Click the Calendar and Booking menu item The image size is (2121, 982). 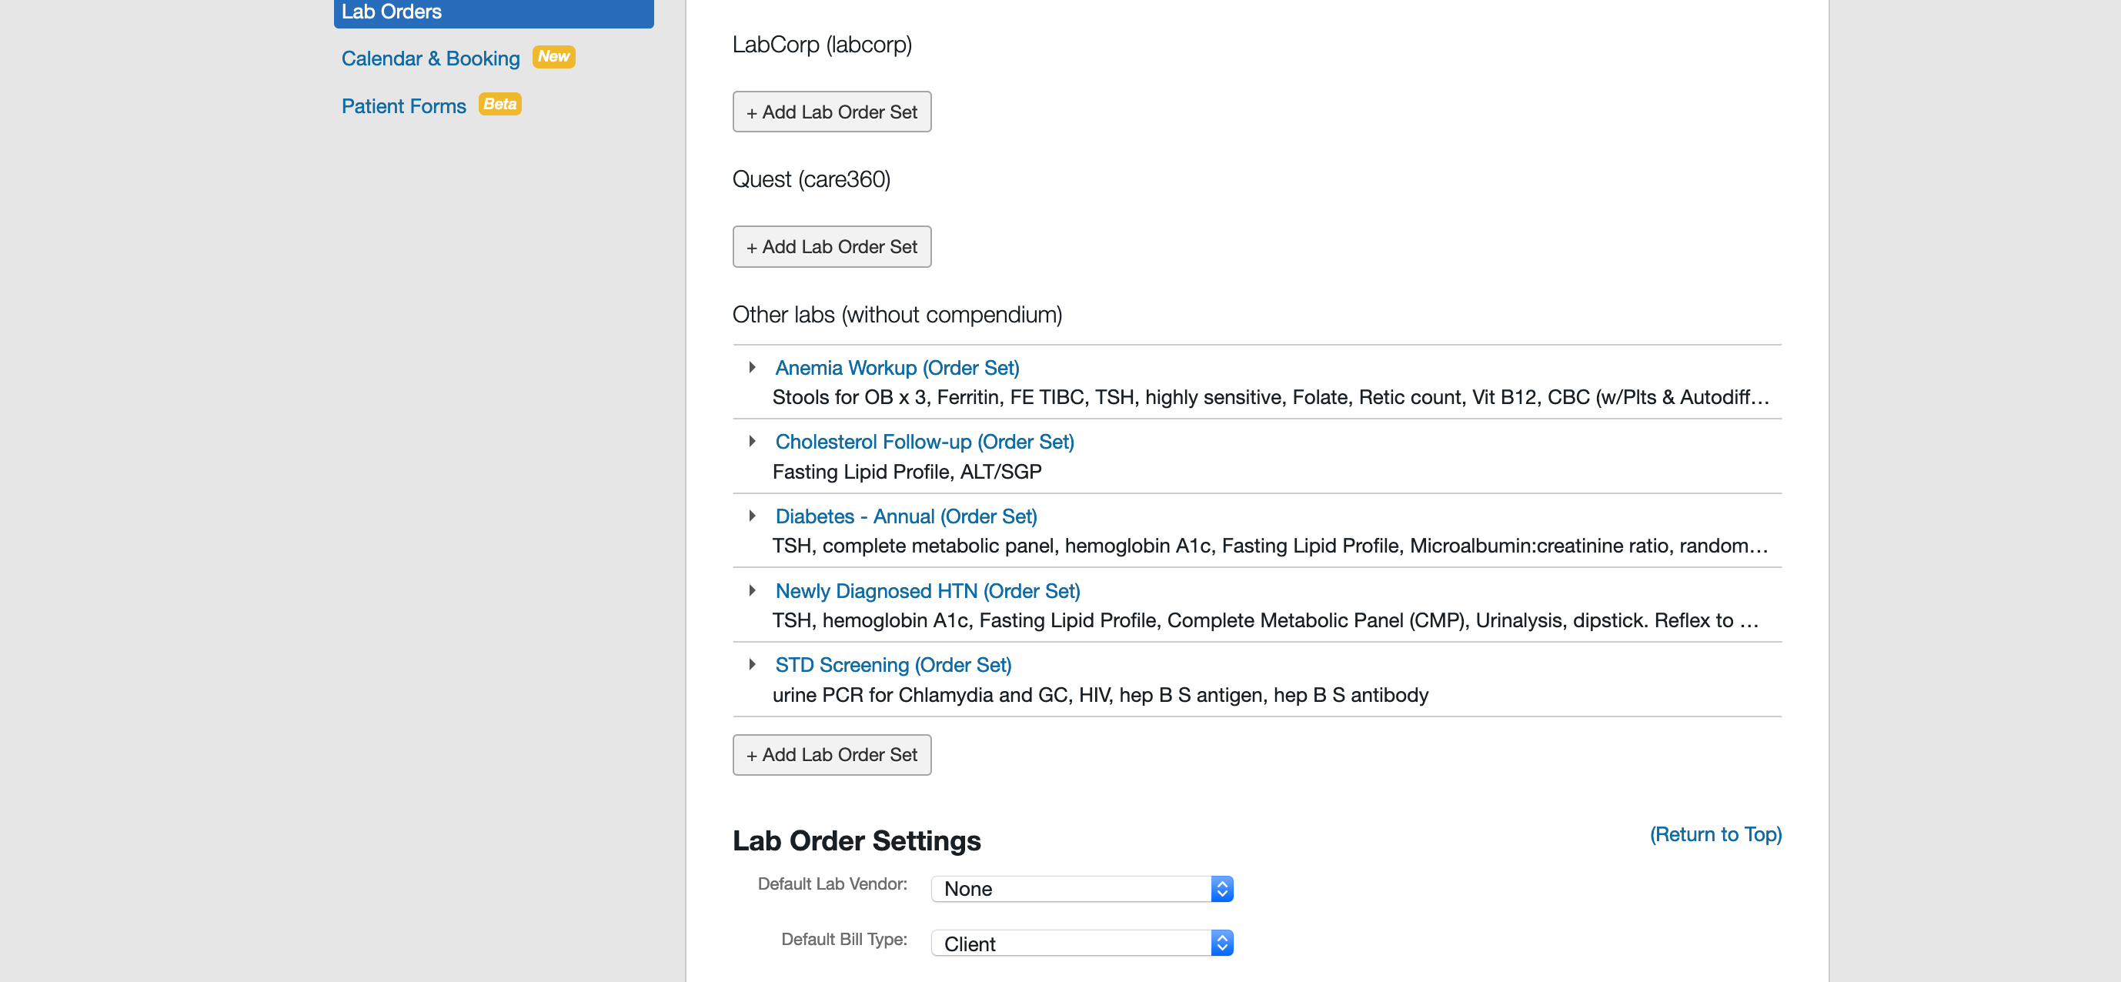pos(429,57)
